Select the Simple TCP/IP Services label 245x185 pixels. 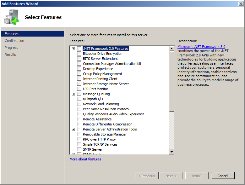(100, 144)
